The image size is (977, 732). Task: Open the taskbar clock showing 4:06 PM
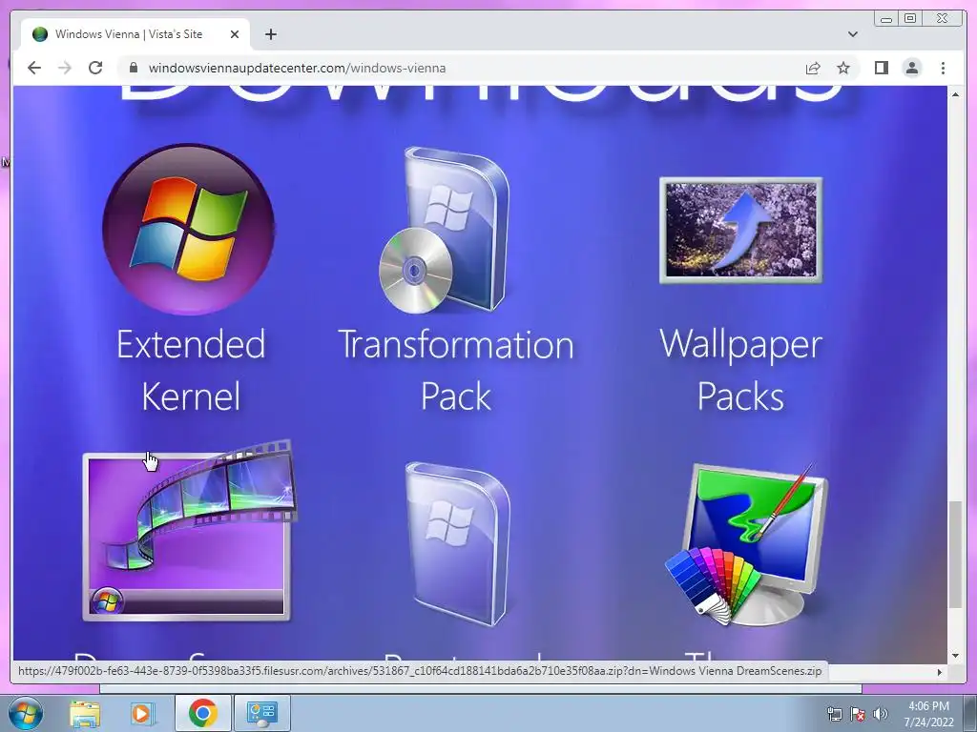(928, 714)
